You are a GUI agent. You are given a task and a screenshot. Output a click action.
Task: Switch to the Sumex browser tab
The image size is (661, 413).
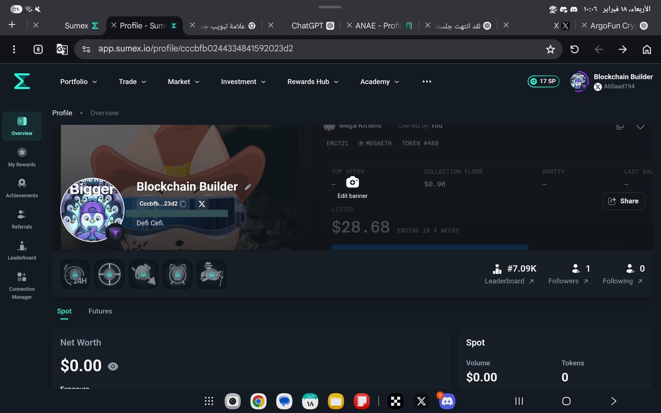(x=82, y=25)
